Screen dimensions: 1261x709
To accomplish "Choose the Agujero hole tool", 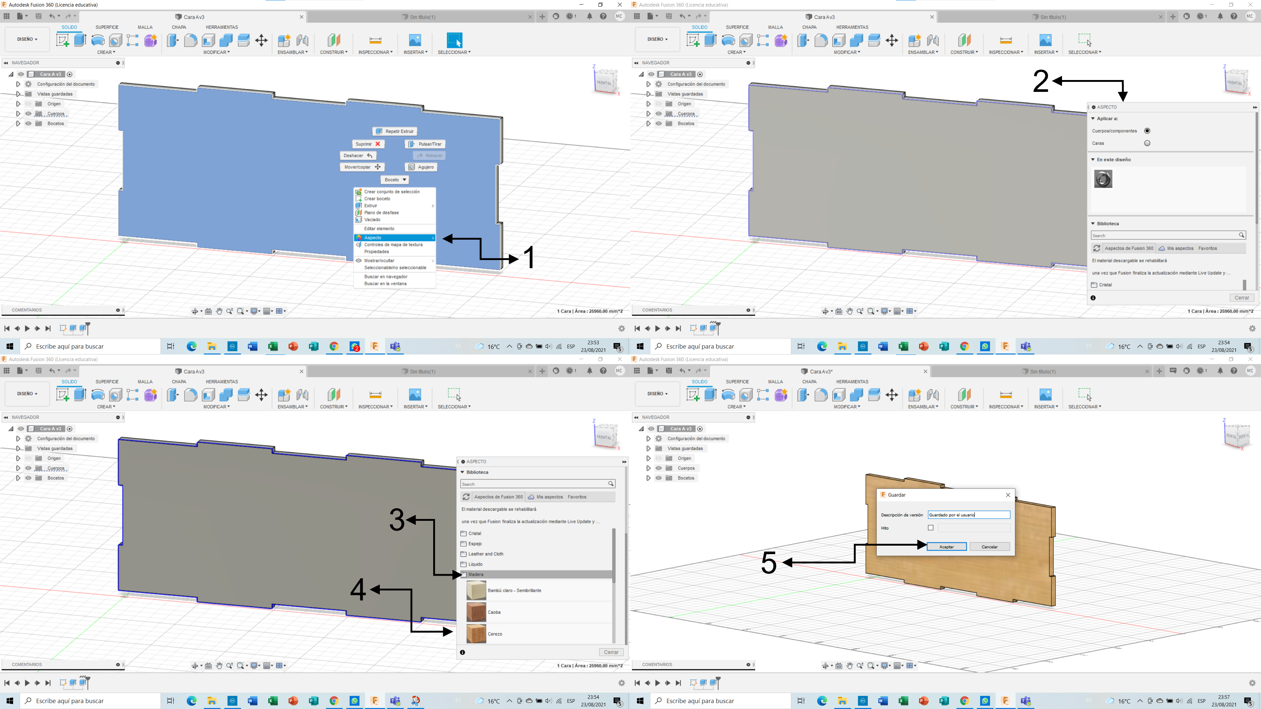I will point(421,167).
